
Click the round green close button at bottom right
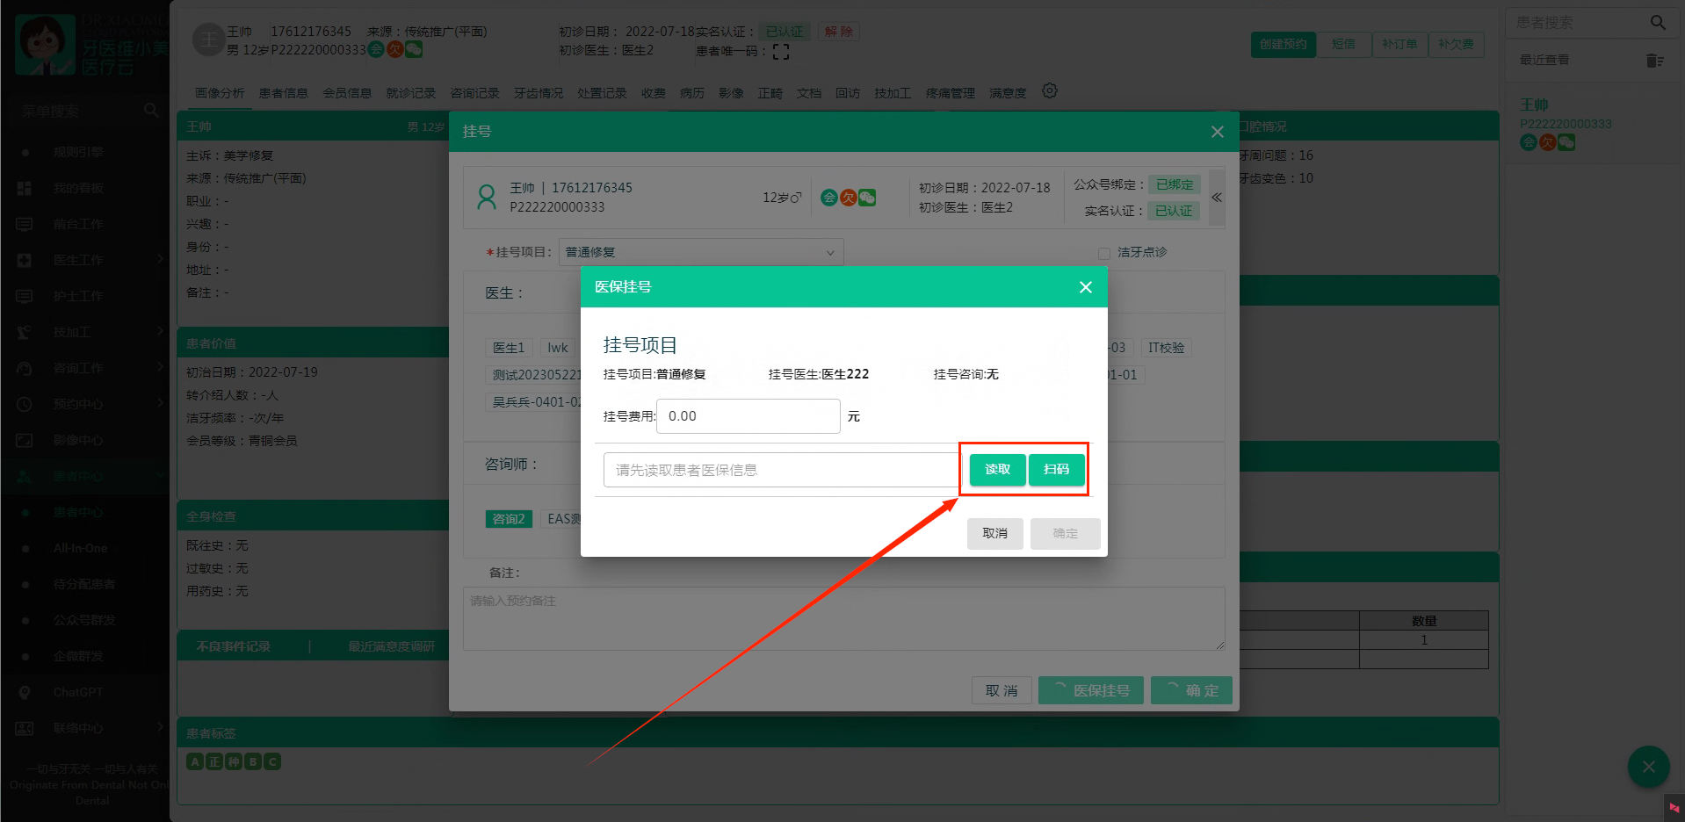[x=1648, y=767]
